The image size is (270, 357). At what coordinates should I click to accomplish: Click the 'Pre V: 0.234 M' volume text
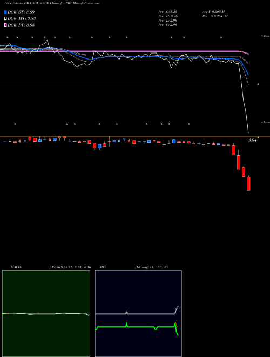tap(214, 16)
